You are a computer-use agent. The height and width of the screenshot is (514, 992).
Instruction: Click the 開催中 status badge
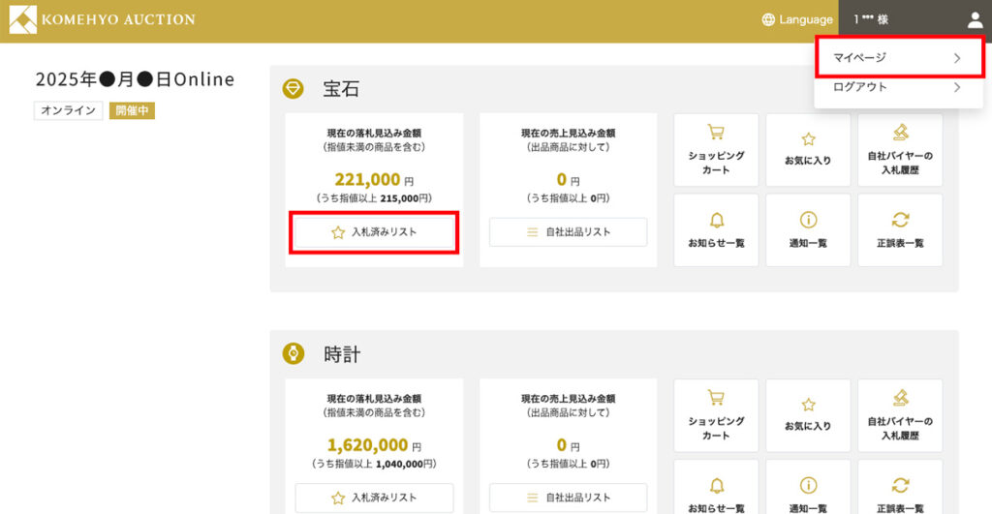coord(132,110)
